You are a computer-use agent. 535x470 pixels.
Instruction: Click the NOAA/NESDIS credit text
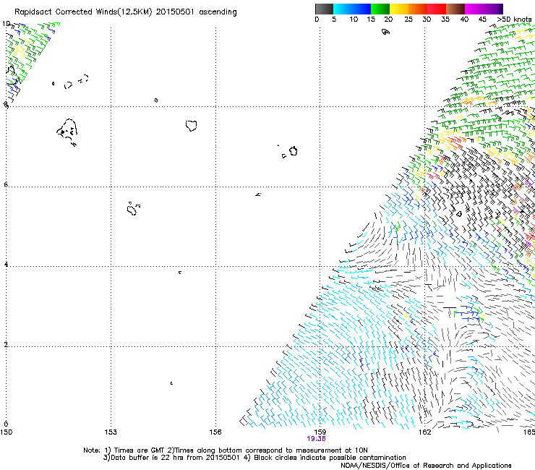pos(426,466)
